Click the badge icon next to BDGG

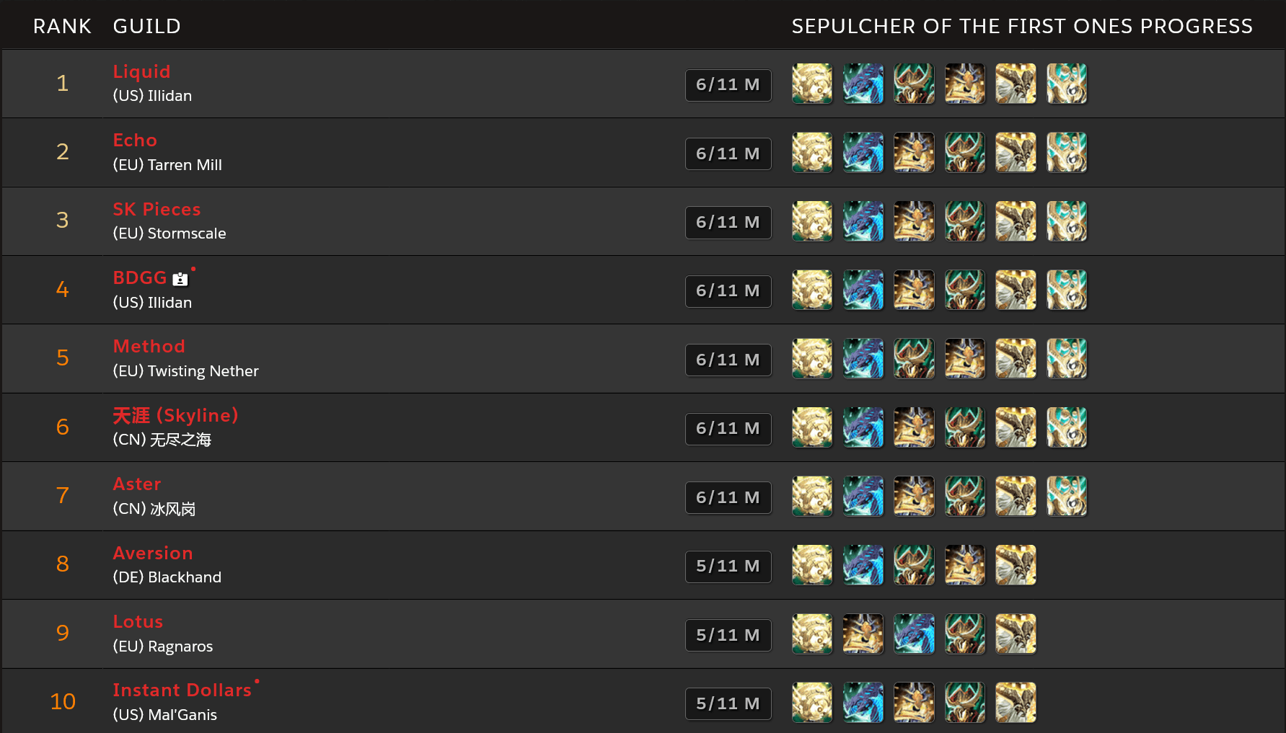coord(180,279)
